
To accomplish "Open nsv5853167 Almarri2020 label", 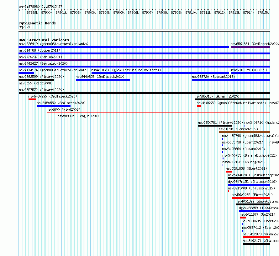I will (217, 96).
